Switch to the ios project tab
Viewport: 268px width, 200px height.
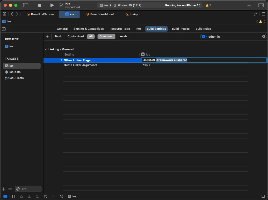pos(70,14)
